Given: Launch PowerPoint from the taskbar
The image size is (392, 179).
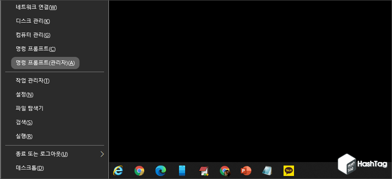Looking at the screenshot, I should (246, 171).
